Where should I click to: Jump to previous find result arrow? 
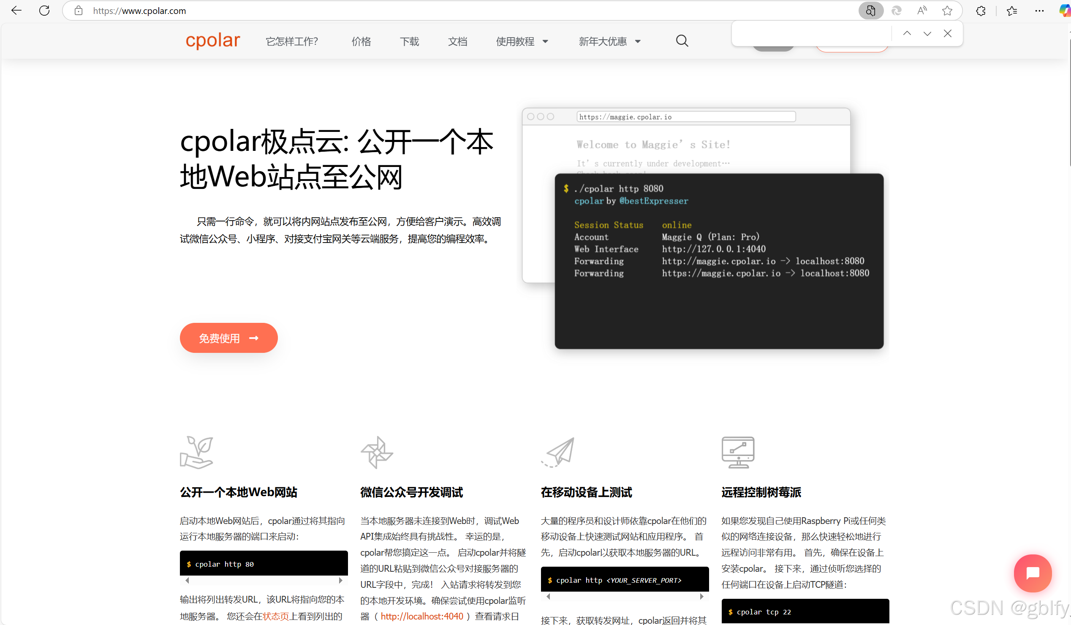[x=907, y=33]
